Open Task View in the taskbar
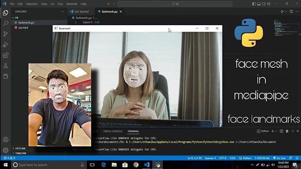 pos(92,165)
